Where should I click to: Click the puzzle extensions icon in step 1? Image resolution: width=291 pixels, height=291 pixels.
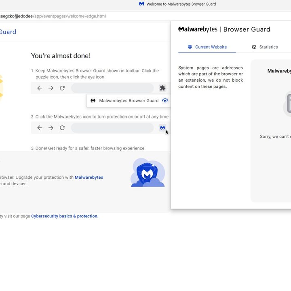pos(162,88)
